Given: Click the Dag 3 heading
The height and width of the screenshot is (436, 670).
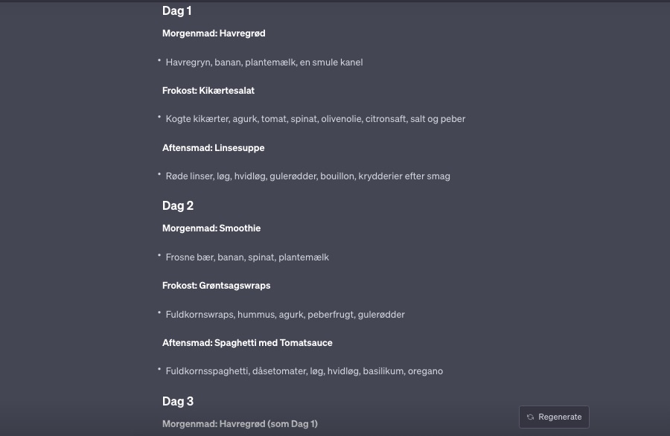Looking at the screenshot, I should pos(178,402).
